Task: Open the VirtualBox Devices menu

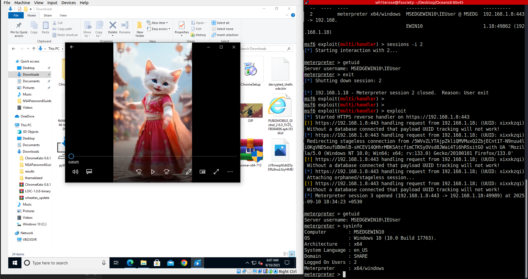Action: 69,3
